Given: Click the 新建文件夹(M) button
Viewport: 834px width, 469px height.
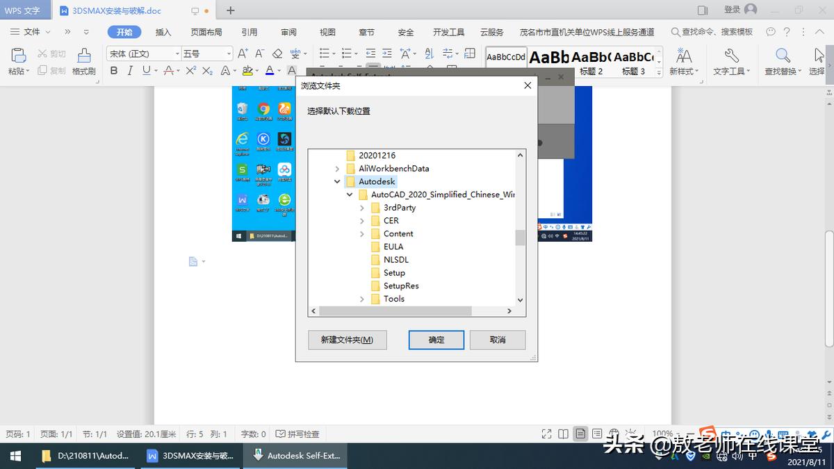Looking at the screenshot, I should pos(347,340).
